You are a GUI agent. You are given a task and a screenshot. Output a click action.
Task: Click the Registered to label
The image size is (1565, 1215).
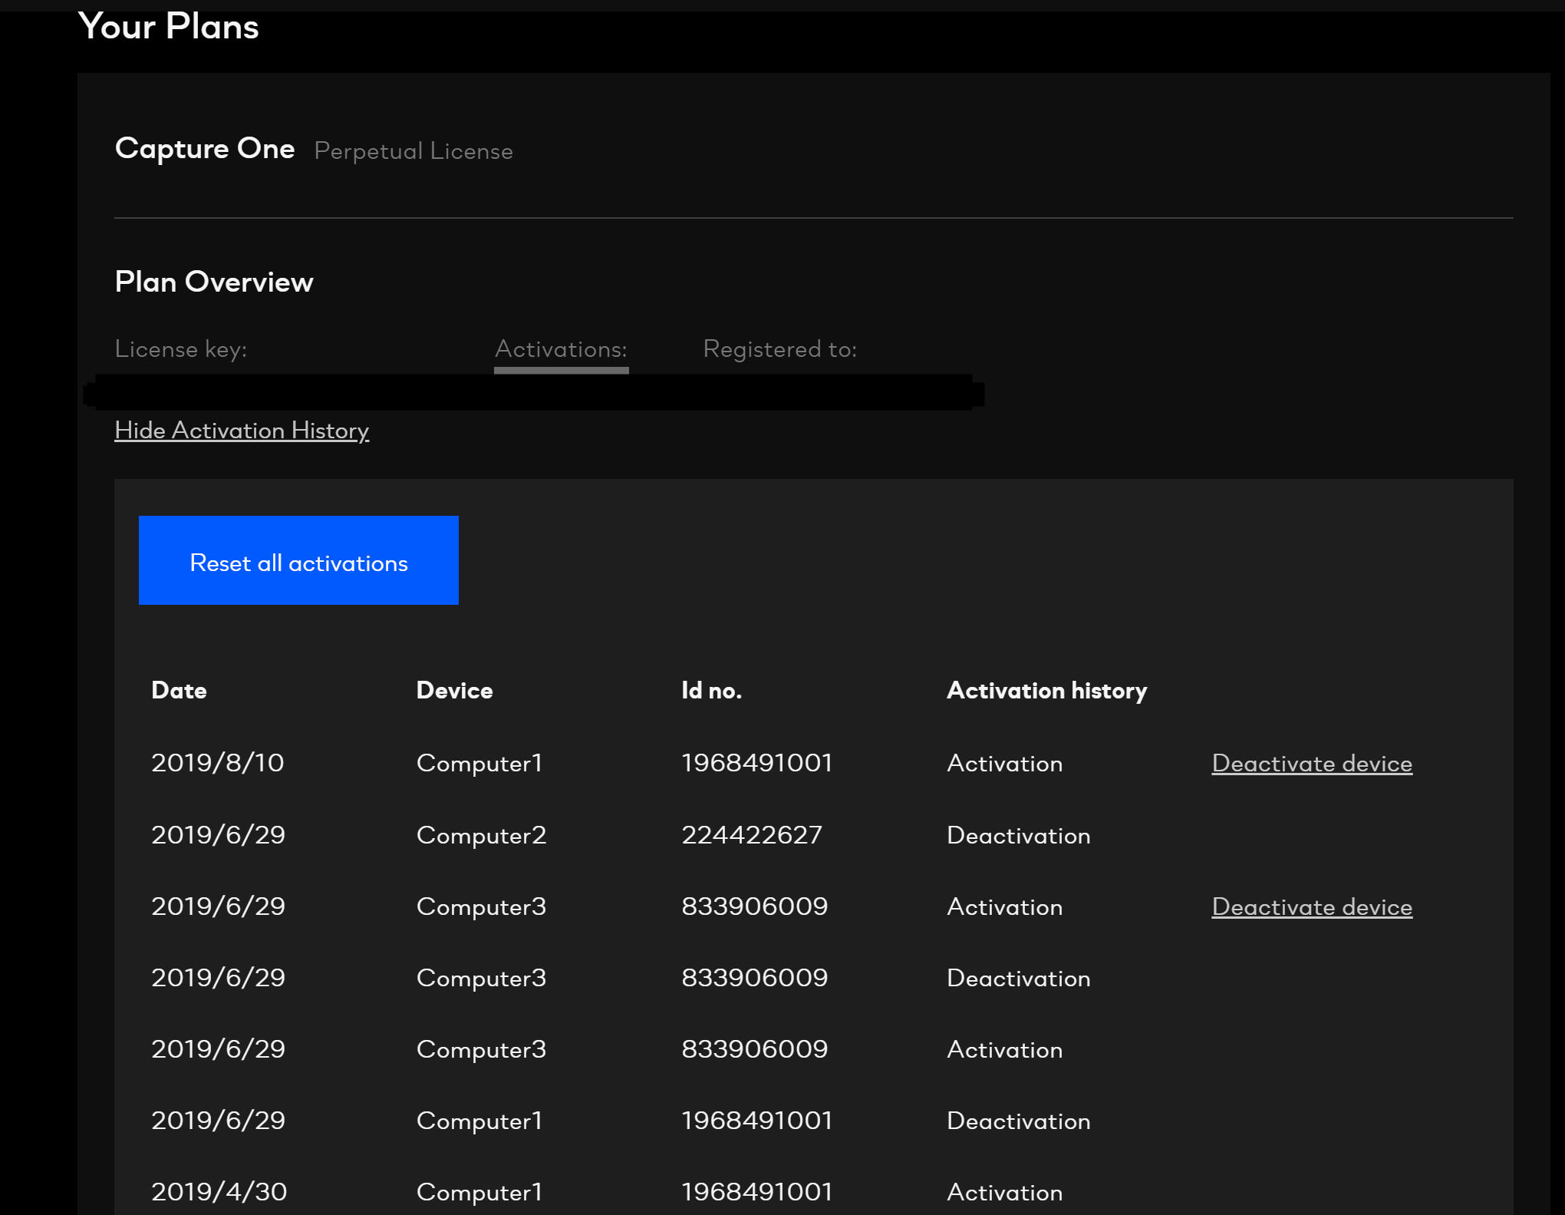point(779,349)
